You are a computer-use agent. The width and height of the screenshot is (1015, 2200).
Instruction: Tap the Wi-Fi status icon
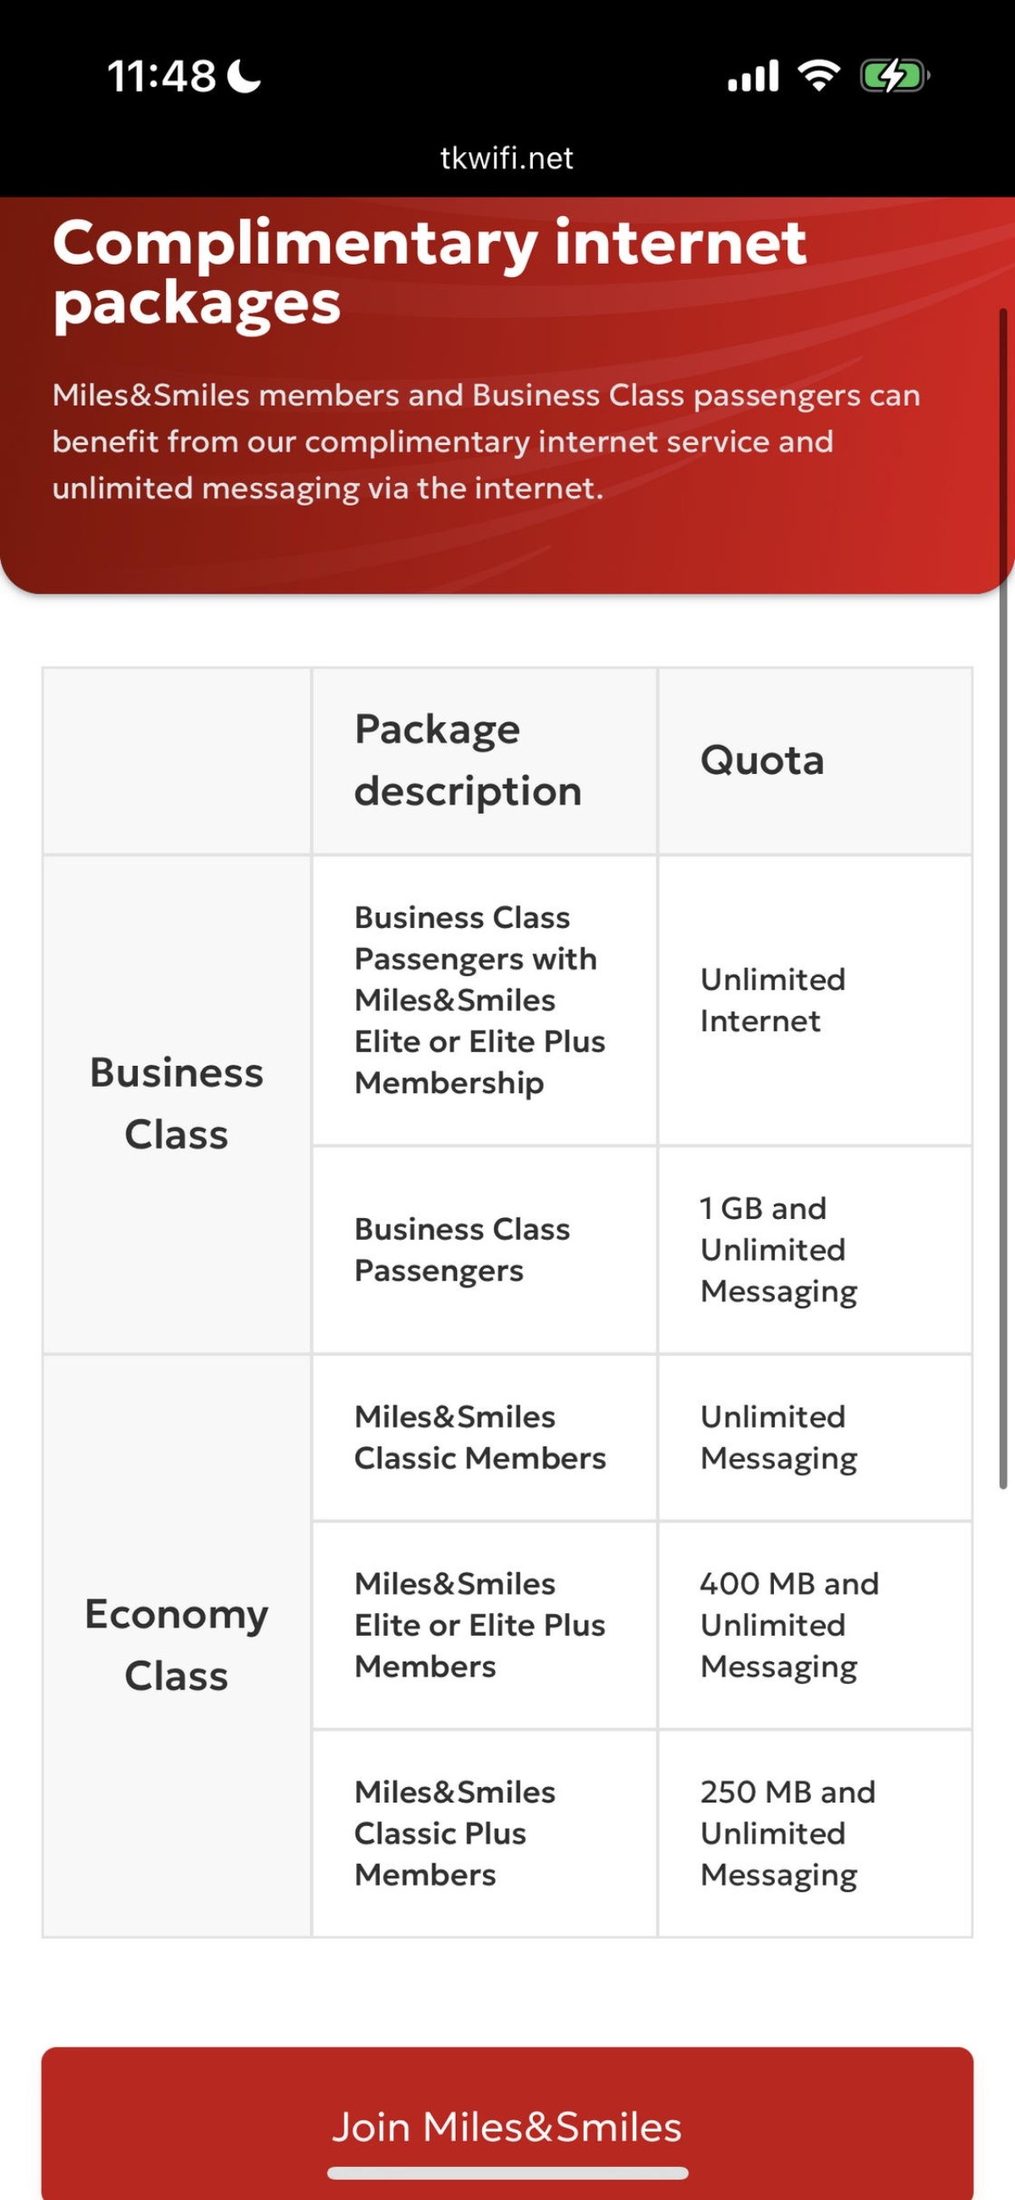(819, 77)
